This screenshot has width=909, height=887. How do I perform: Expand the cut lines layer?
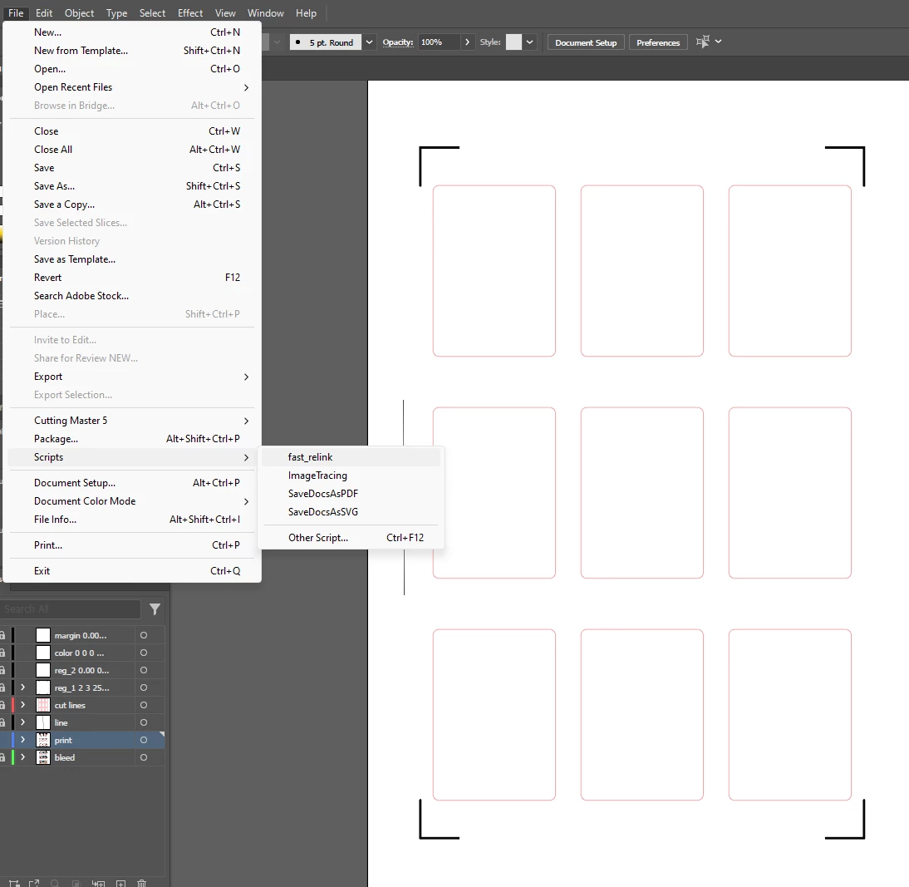[x=22, y=705]
